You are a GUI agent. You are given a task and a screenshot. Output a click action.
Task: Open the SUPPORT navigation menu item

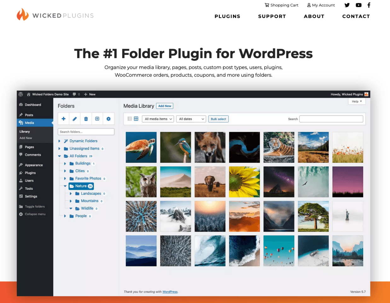point(272,16)
